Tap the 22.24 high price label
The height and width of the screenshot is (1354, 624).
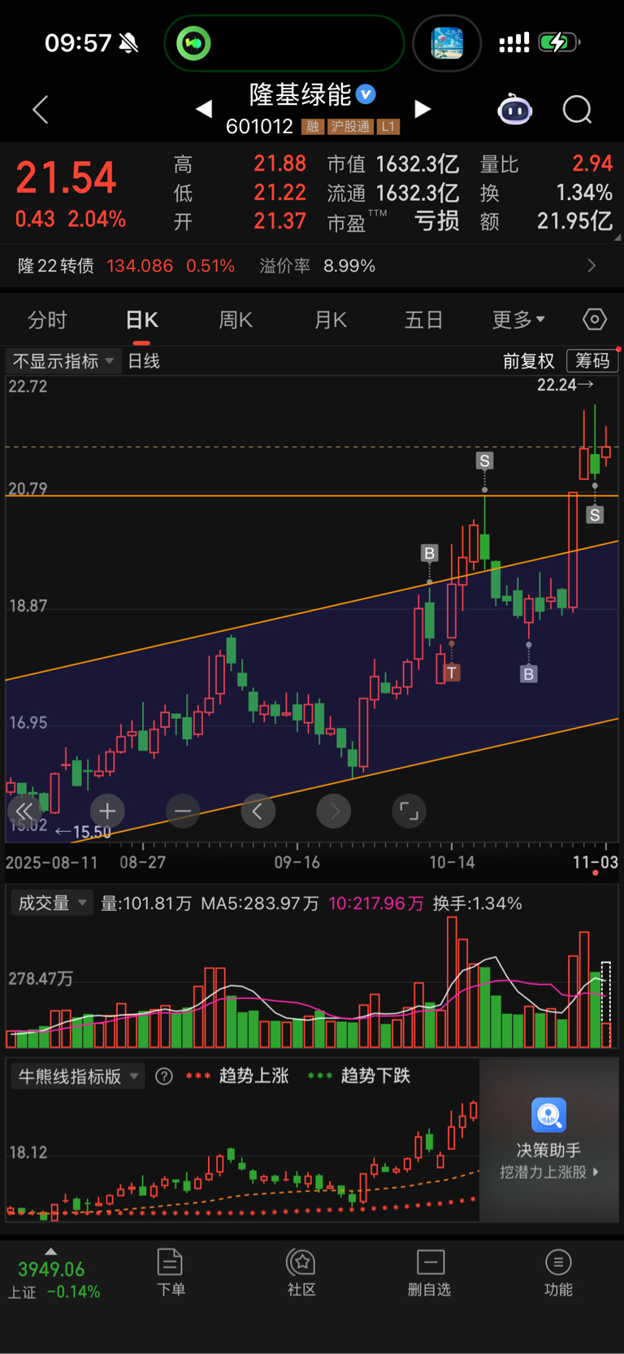tap(565, 385)
